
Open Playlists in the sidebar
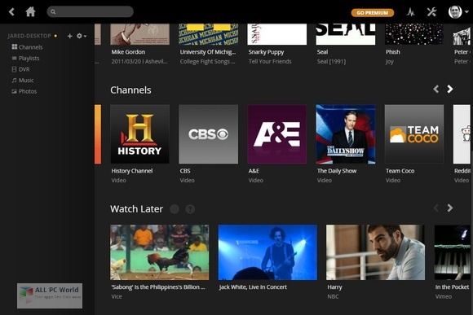(25, 58)
